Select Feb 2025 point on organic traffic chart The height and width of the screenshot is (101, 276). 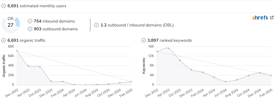click(x=131, y=82)
